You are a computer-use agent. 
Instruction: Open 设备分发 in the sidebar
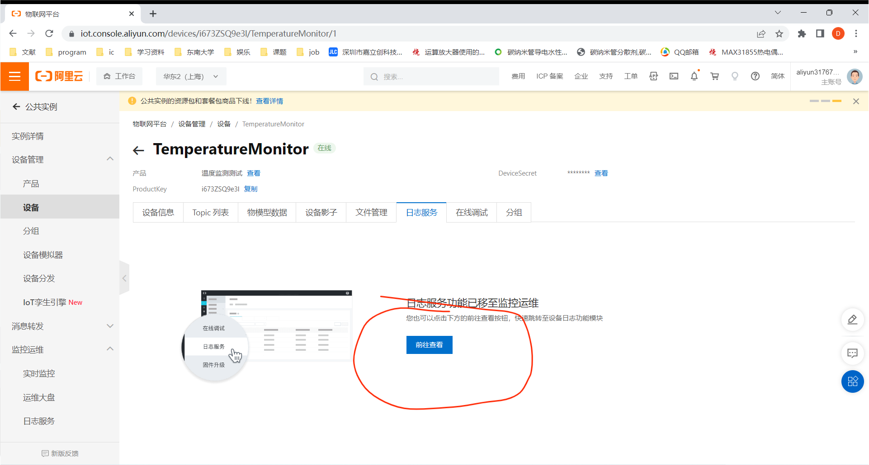click(39, 279)
